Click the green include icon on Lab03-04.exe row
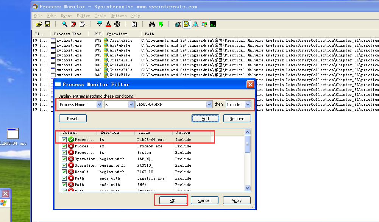This screenshot has width=379, height=222. [x=71, y=139]
